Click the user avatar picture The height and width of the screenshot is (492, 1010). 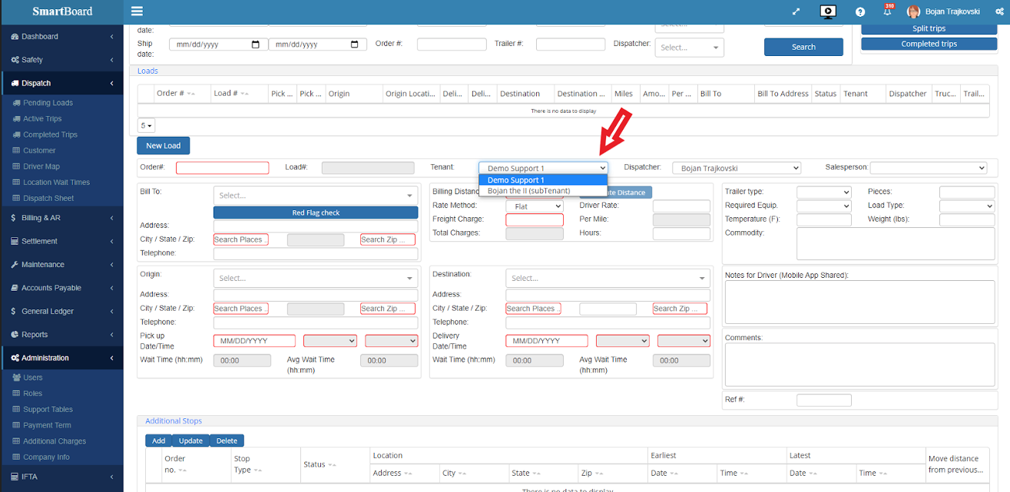pos(913,12)
